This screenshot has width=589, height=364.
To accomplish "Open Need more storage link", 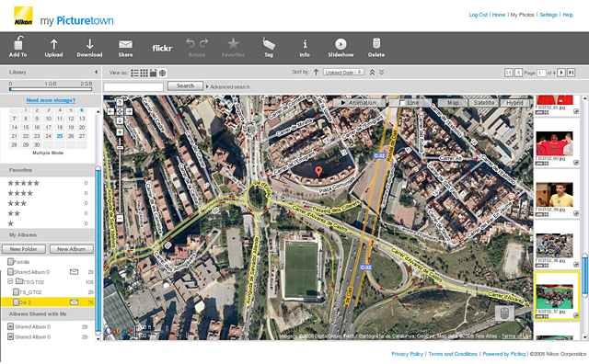I will (51, 100).
